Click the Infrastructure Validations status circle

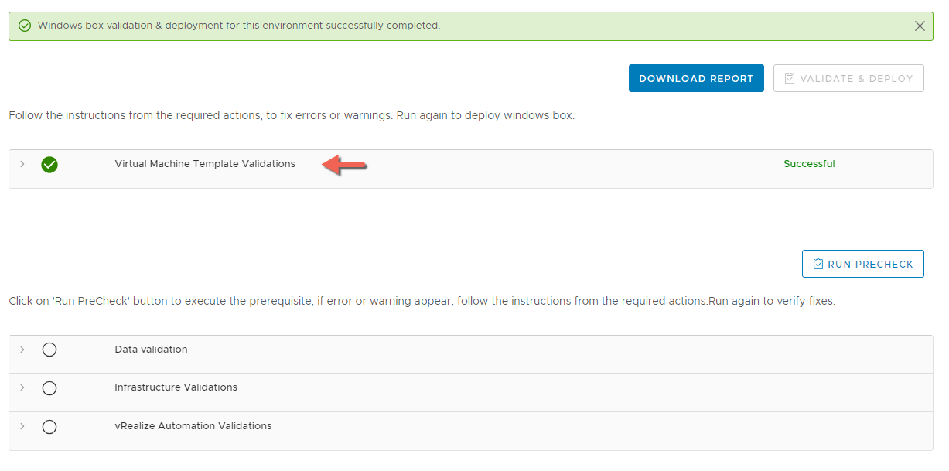pyautogui.click(x=49, y=388)
